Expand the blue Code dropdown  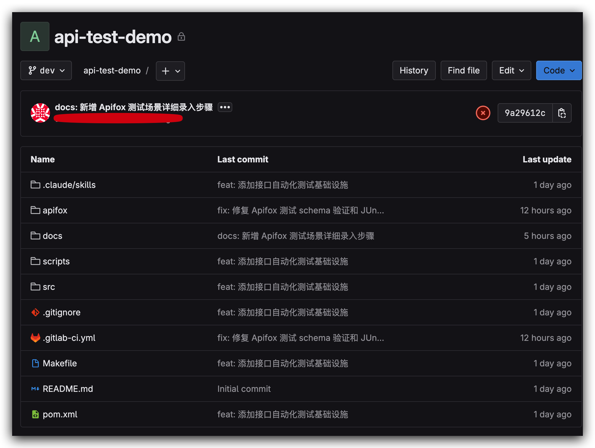[559, 70]
